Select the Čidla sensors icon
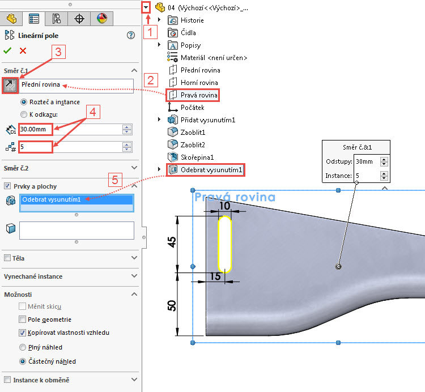Viewport: 425px width, 392px height. (x=173, y=33)
